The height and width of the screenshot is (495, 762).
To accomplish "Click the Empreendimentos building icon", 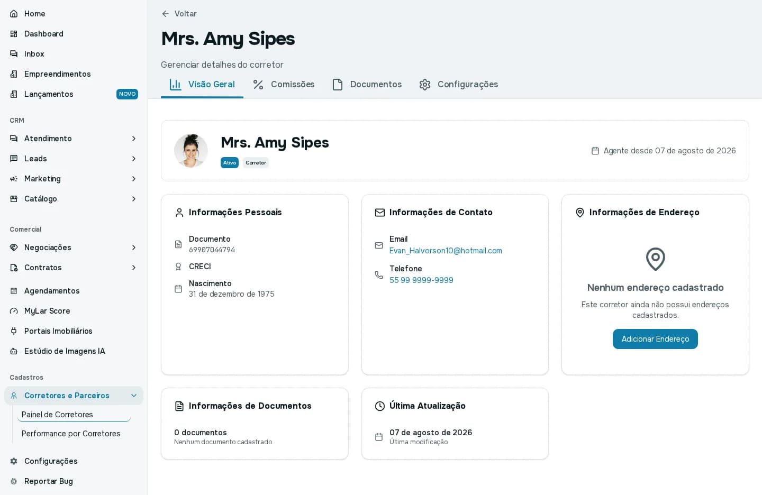I will [x=14, y=74].
